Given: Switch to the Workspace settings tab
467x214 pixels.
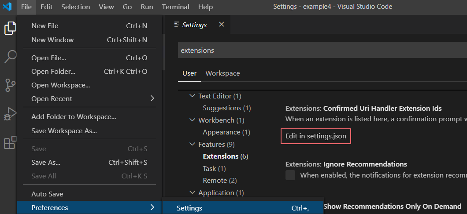Looking at the screenshot, I should (x=222, y=73).
